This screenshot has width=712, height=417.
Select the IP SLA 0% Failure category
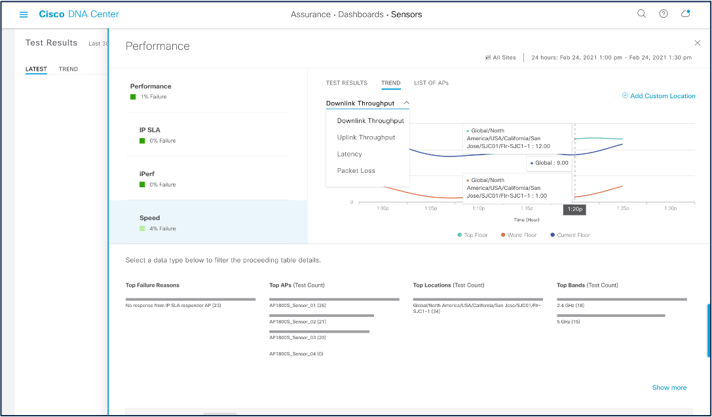208,135
